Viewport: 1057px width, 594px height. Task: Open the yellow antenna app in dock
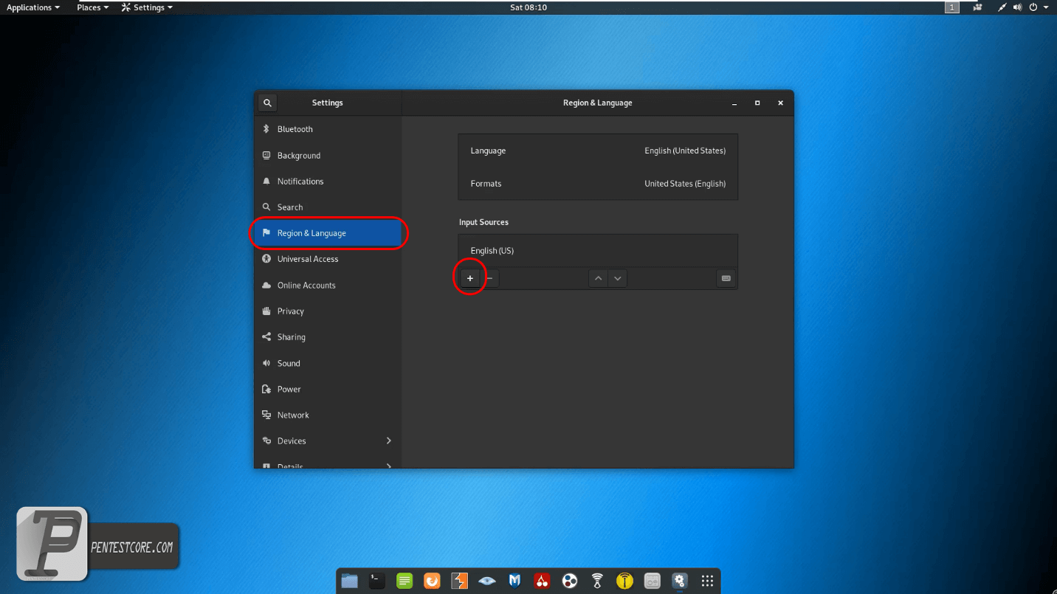pos(624,581)
